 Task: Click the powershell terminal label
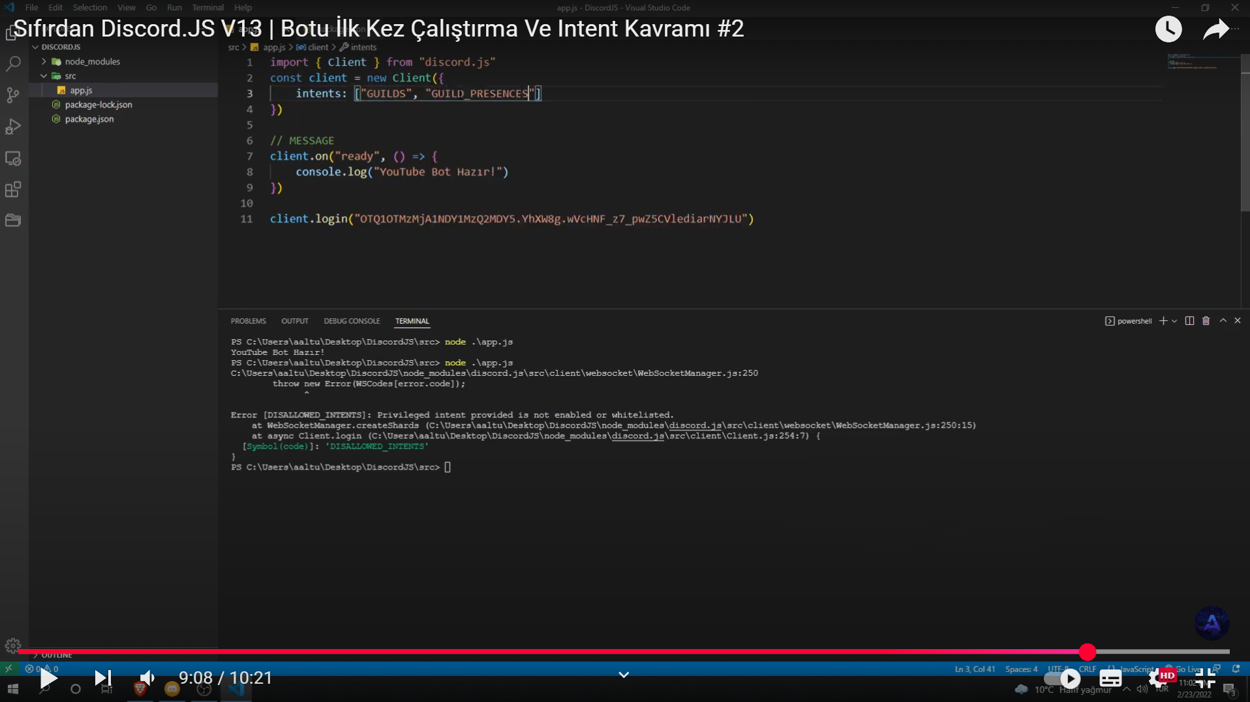pos(1129,321)
